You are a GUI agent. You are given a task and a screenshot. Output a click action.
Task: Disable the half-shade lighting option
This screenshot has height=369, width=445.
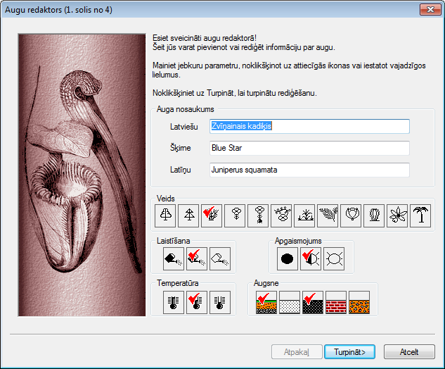(x=311, y=259)
